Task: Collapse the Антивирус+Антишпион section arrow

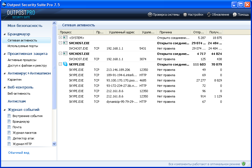Action: pos(5,73)
